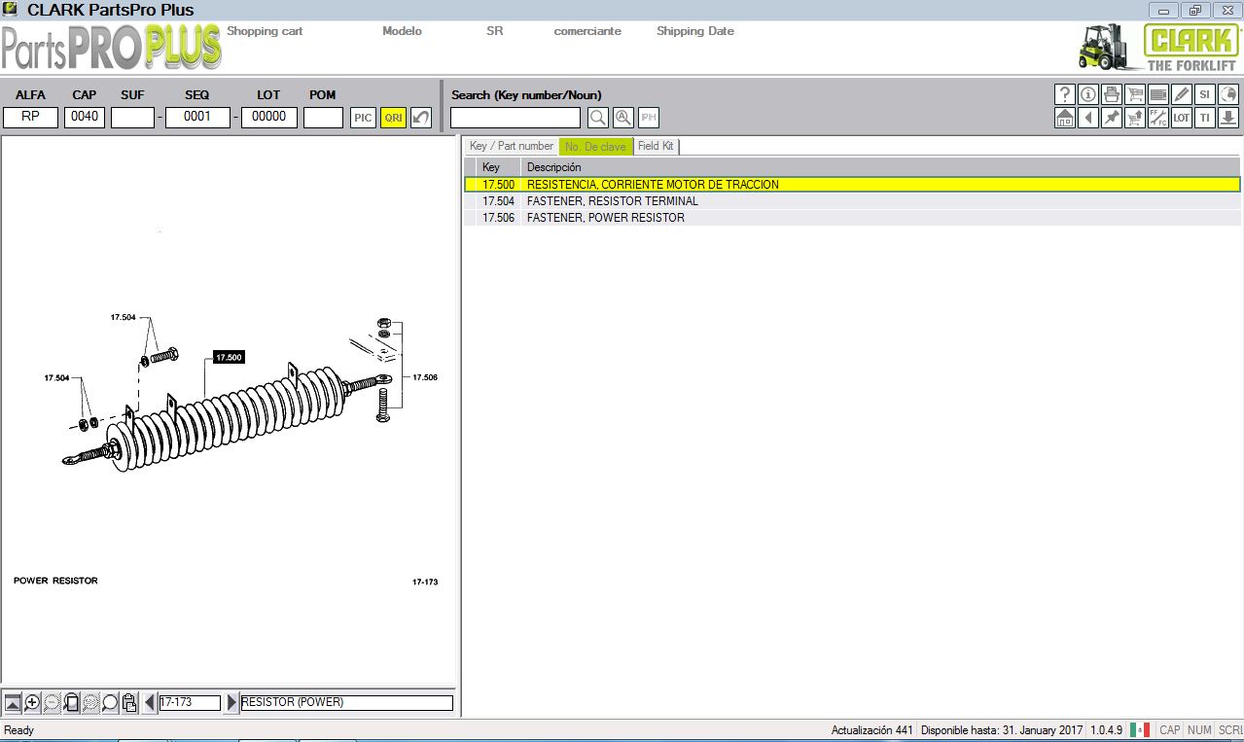This screenshot has width=1244, height=742.
Task: Go to previous figure with left arrow
Action: pyautogui.click(x=150, y=702)
